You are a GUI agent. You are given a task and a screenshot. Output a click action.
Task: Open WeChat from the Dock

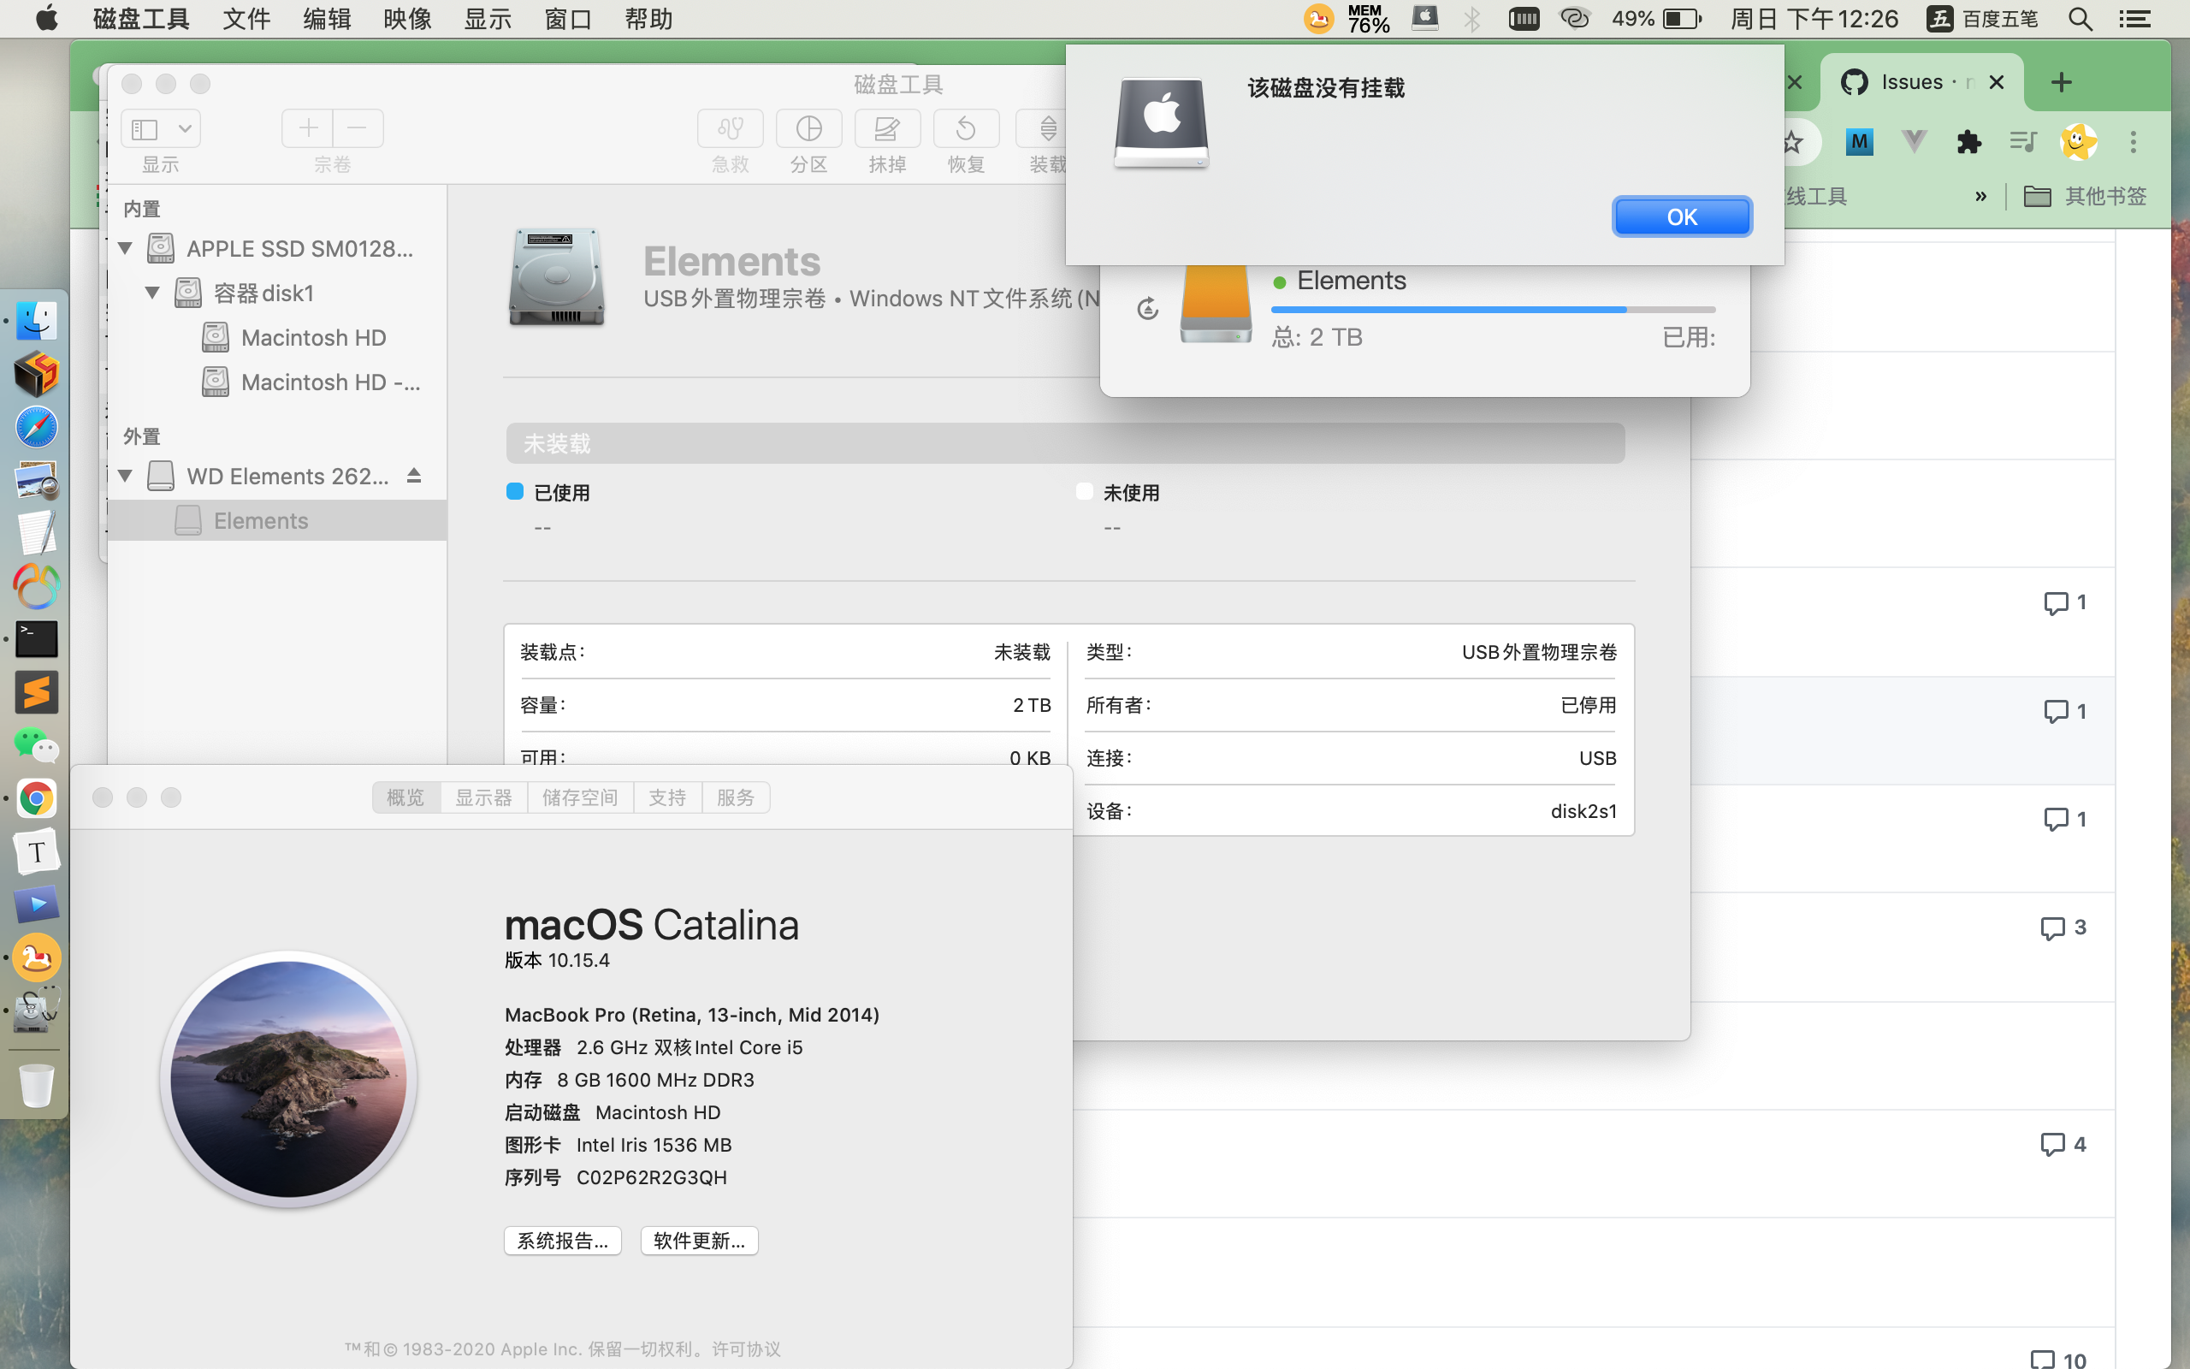(x=36, y=746)
